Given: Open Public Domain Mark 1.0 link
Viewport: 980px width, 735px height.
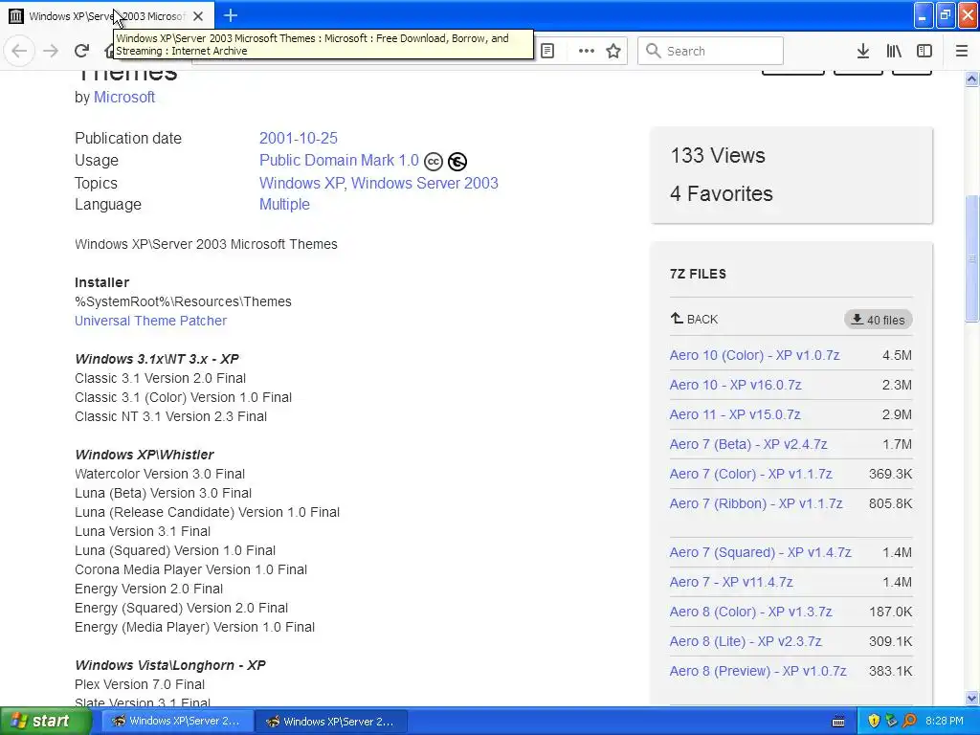Looking at the screenshot, I should pos(339,161).
